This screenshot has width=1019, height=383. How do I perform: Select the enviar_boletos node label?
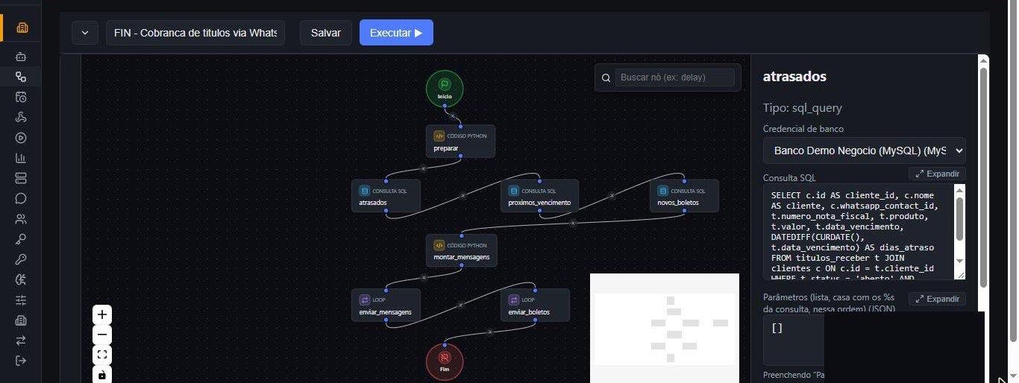pos(529,311)
